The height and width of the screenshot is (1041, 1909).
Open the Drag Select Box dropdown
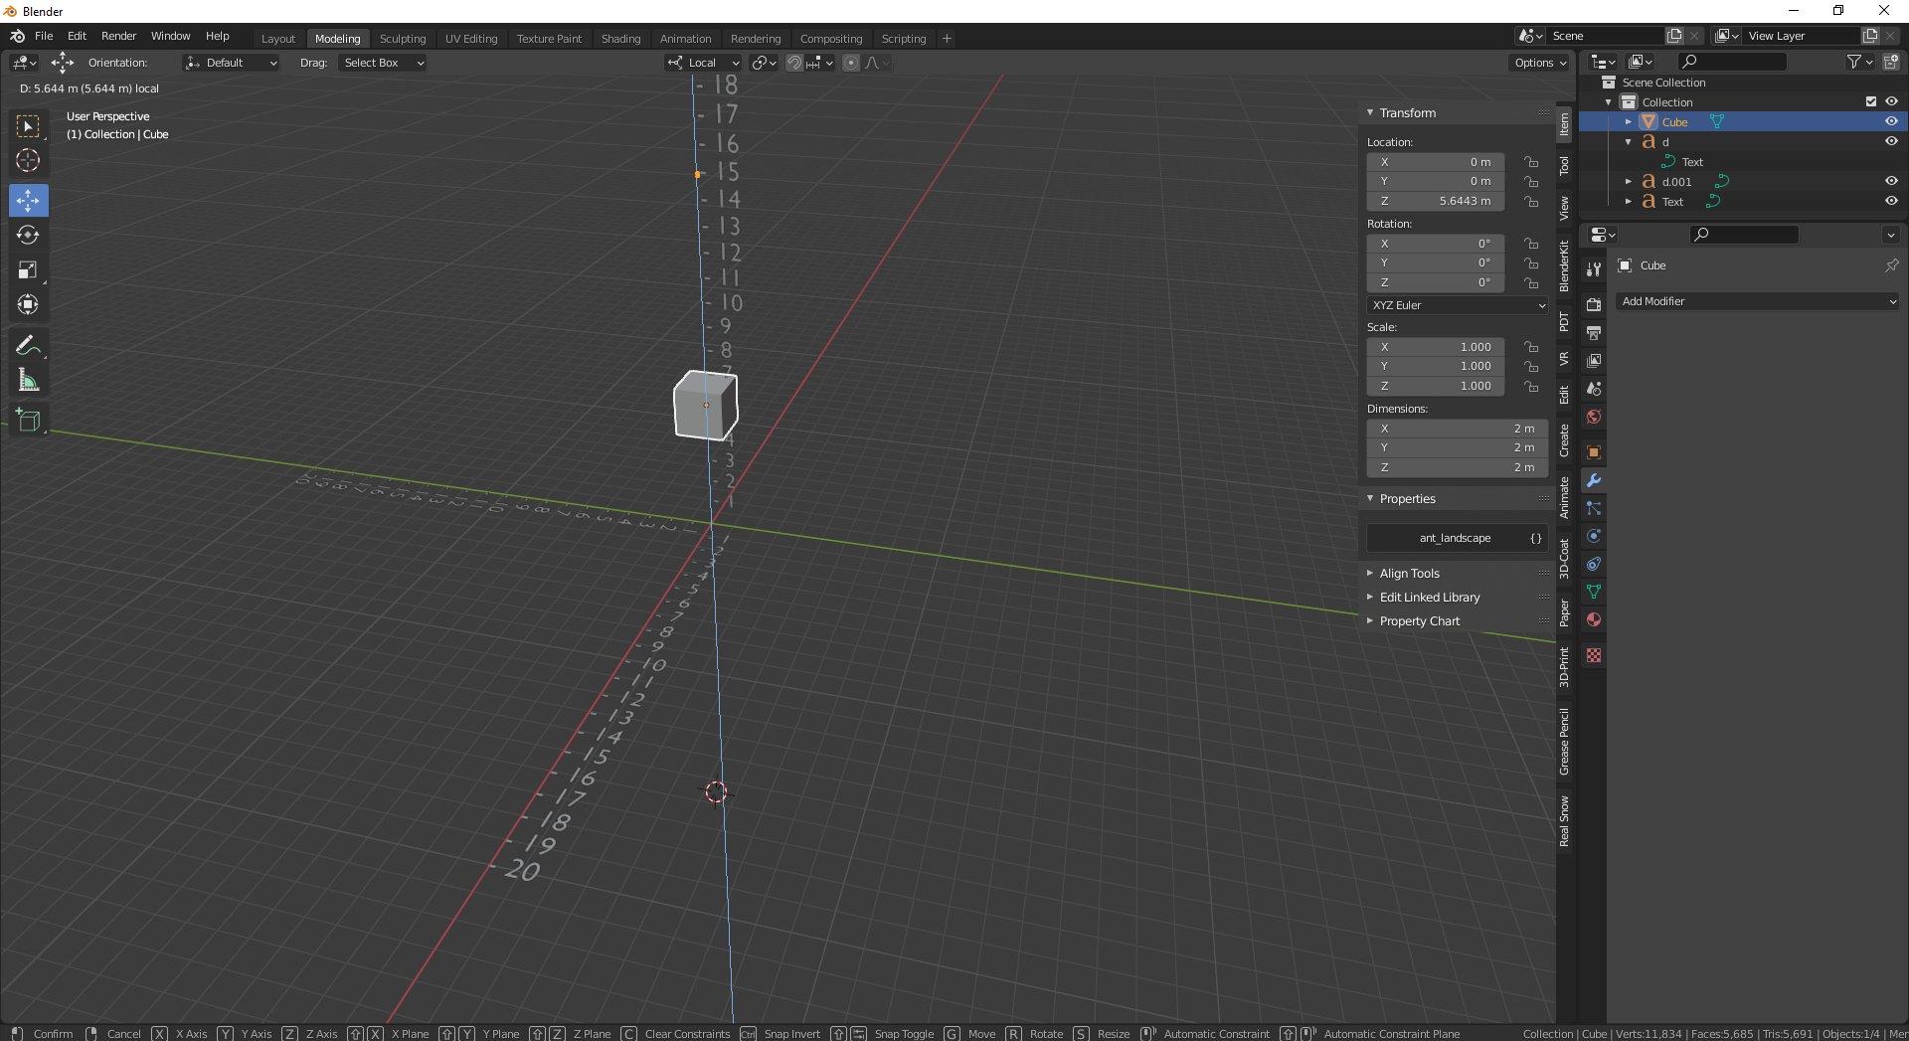coord(383,63)
